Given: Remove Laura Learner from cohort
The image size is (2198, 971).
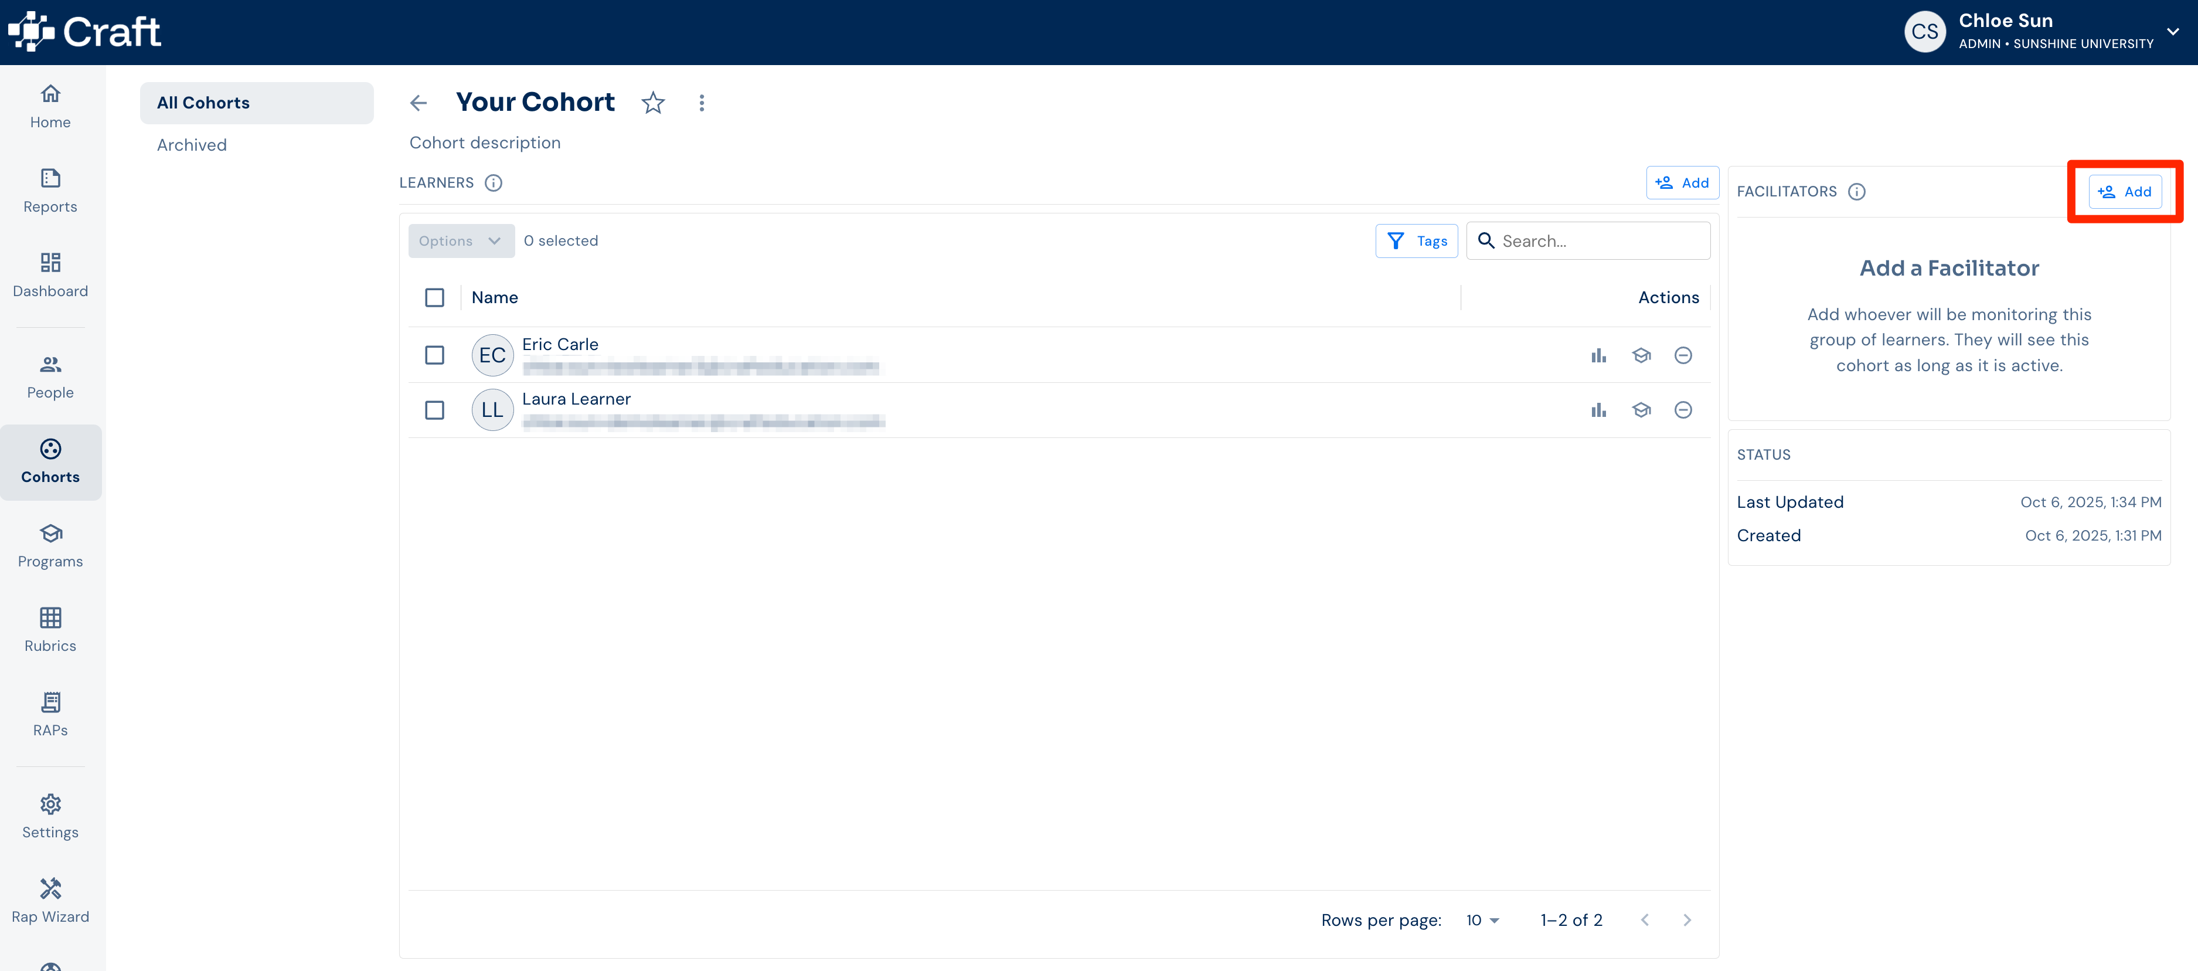Looking at the screenshot, I should 1683,409.
